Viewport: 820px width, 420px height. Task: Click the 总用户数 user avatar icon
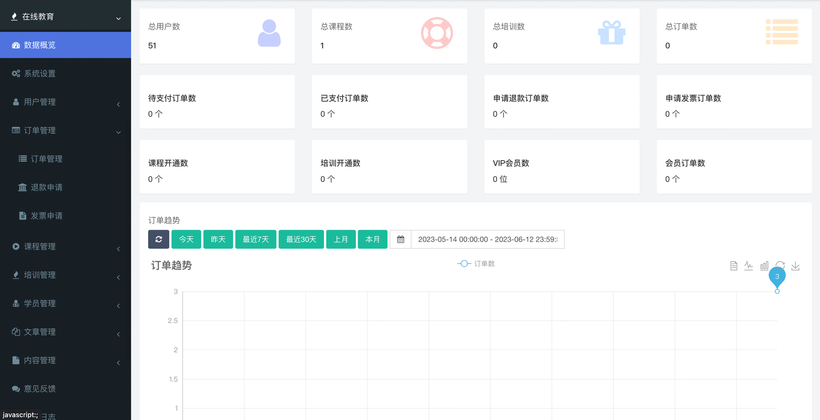click(269, 33)
